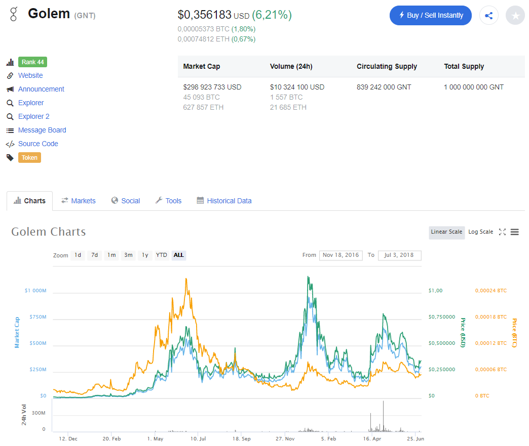This screenshot has height=446, width=529.
Task: Click the green Rank 44 badge
Action: [x=33, y=62]
